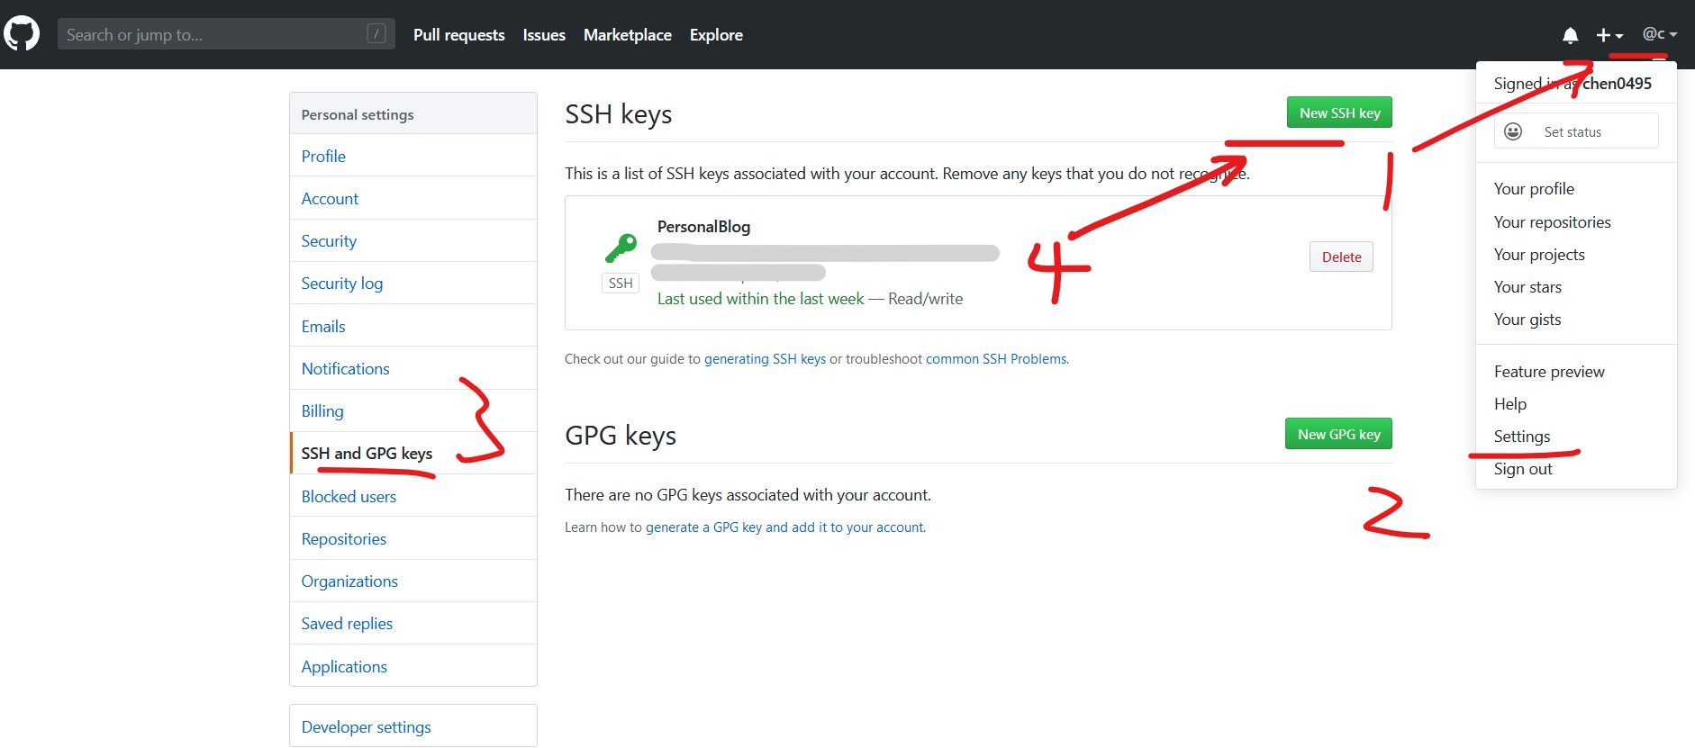Focus the Search or jump to field

point(212,34)
